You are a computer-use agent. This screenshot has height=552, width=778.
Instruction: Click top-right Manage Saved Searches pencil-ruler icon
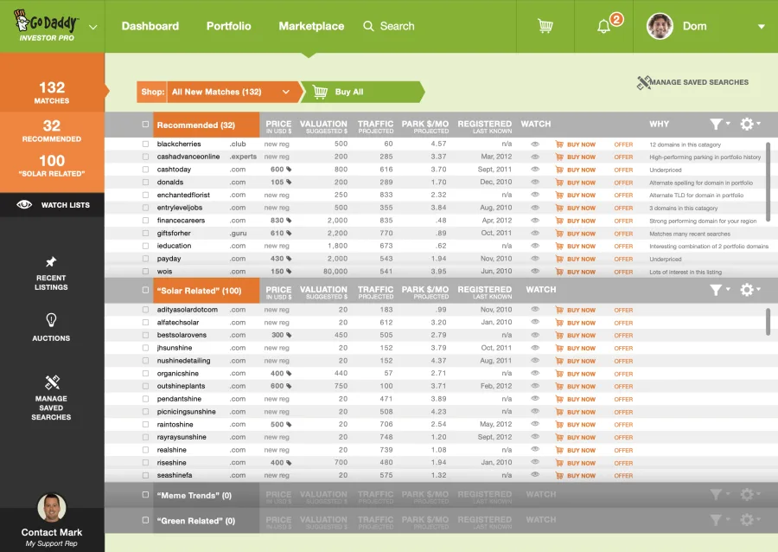(643, 82)
